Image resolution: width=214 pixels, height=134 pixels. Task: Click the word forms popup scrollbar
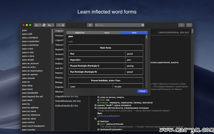tap(147, 37)
